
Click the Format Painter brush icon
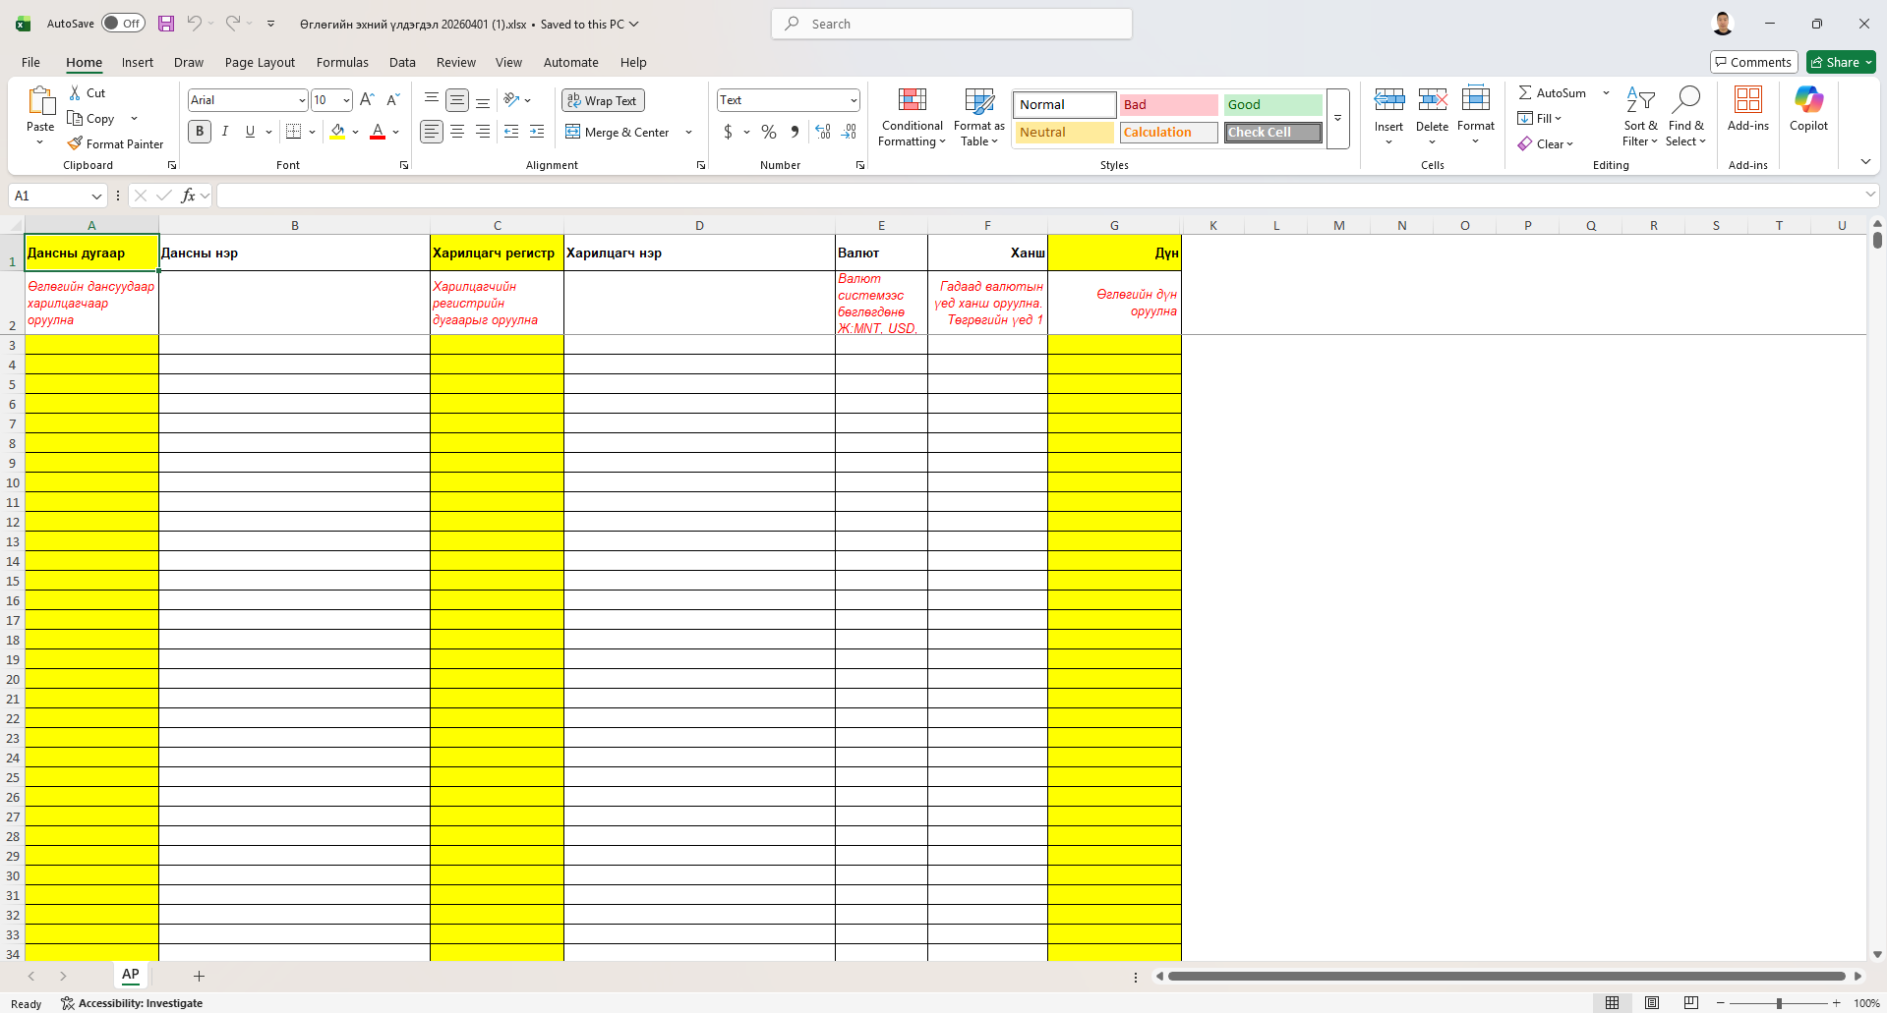pos(75,143)
